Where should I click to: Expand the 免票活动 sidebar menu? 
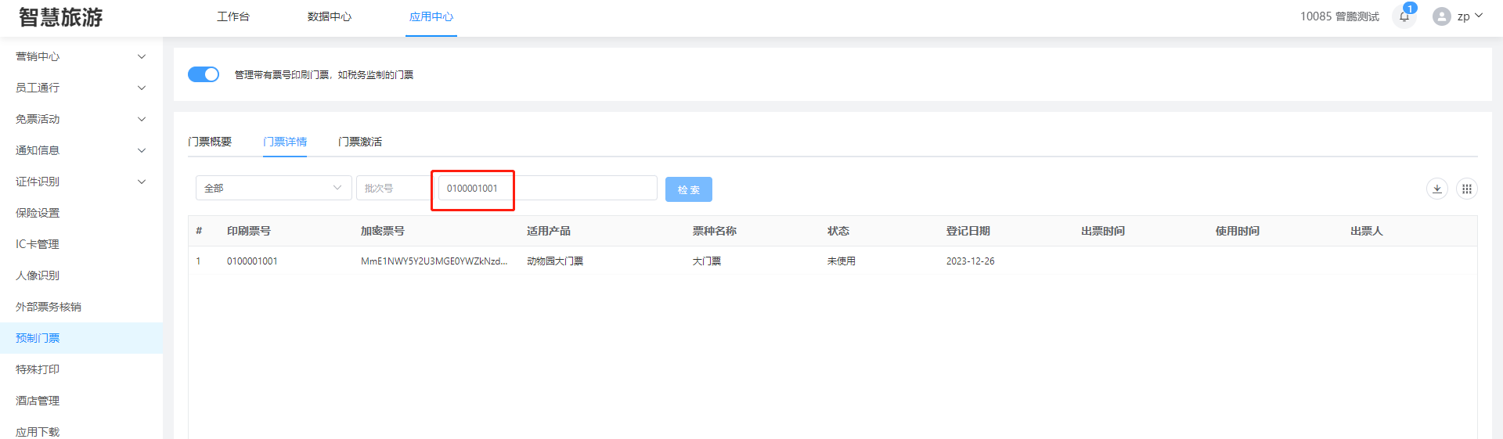(x=81, y=119)
